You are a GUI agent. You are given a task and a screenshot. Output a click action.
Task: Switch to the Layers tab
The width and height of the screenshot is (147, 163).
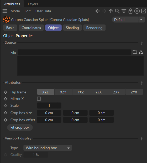(x=33, y=4)
